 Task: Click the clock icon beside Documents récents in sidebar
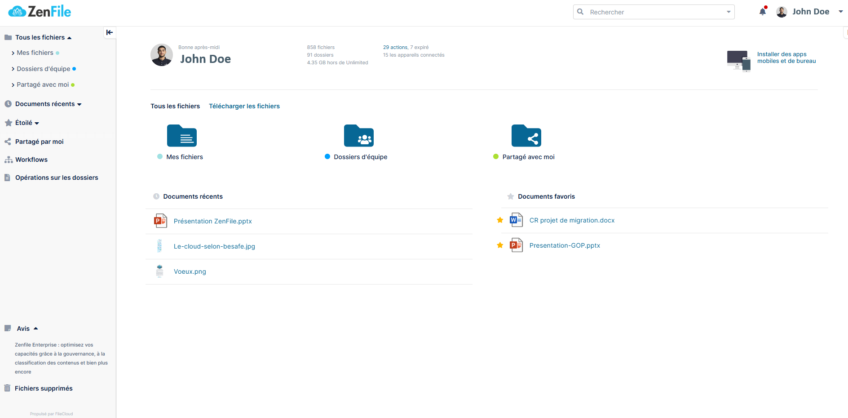click(8, 104)
